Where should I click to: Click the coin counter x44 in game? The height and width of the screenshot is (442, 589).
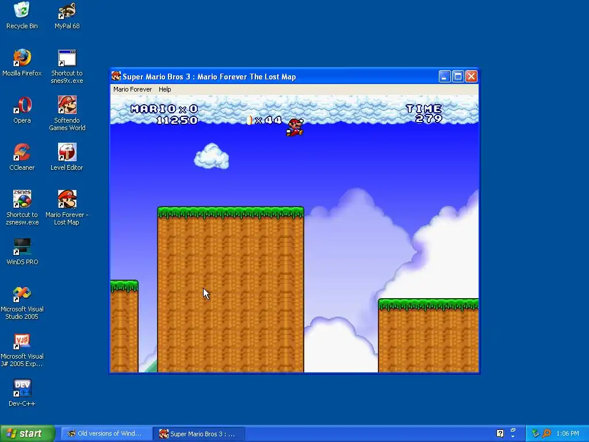tap(264, 120)
